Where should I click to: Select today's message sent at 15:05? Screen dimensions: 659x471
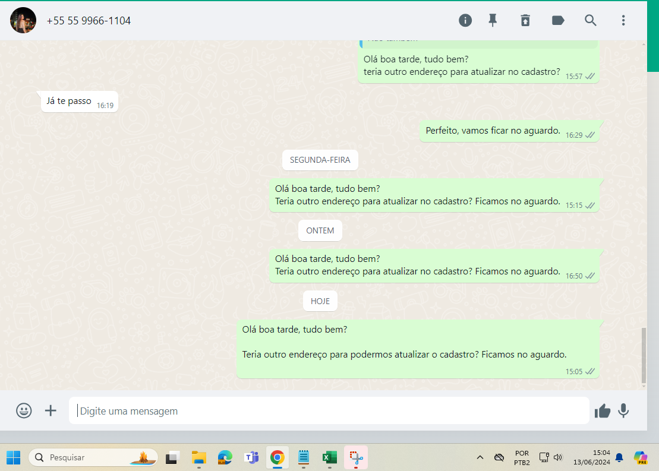418,349
